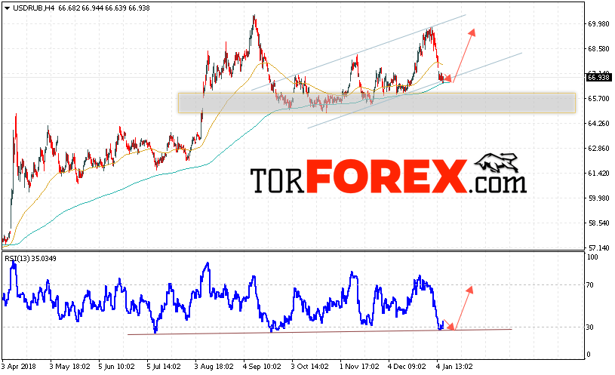Select the 69.980 price axis label
The width and height of the screenshot is (615, 375).
[x=598, y=24]
